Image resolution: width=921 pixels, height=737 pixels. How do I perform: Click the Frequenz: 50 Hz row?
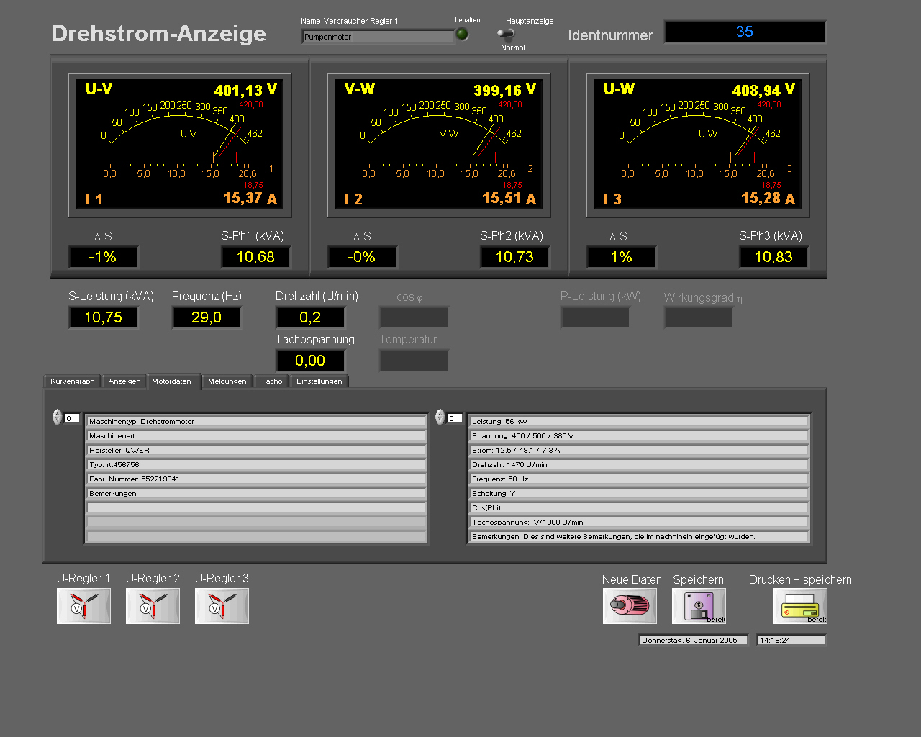639,479
